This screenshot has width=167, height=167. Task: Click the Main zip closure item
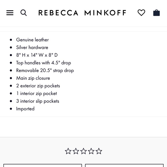point(33,78)
